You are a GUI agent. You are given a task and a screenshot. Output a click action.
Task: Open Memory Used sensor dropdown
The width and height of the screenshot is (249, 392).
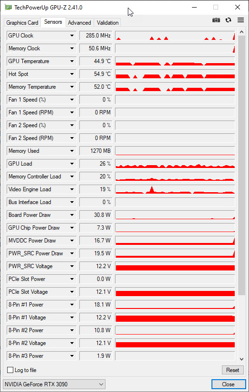point(72,151)
